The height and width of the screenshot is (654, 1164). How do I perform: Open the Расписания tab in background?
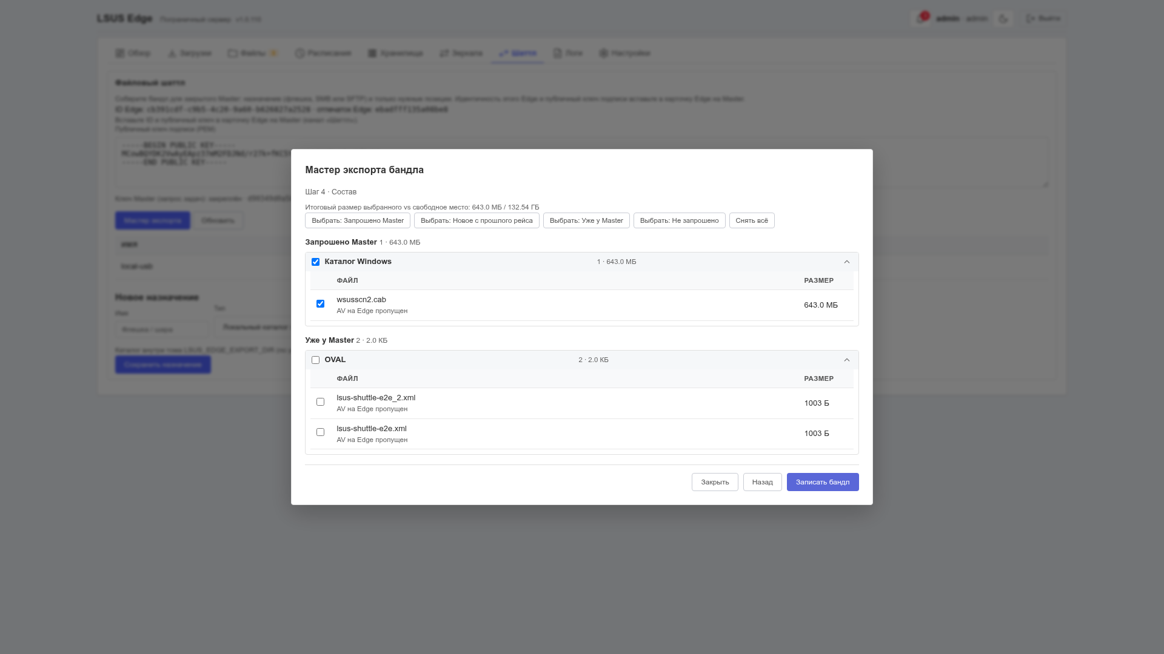click(x=323, y=53)
